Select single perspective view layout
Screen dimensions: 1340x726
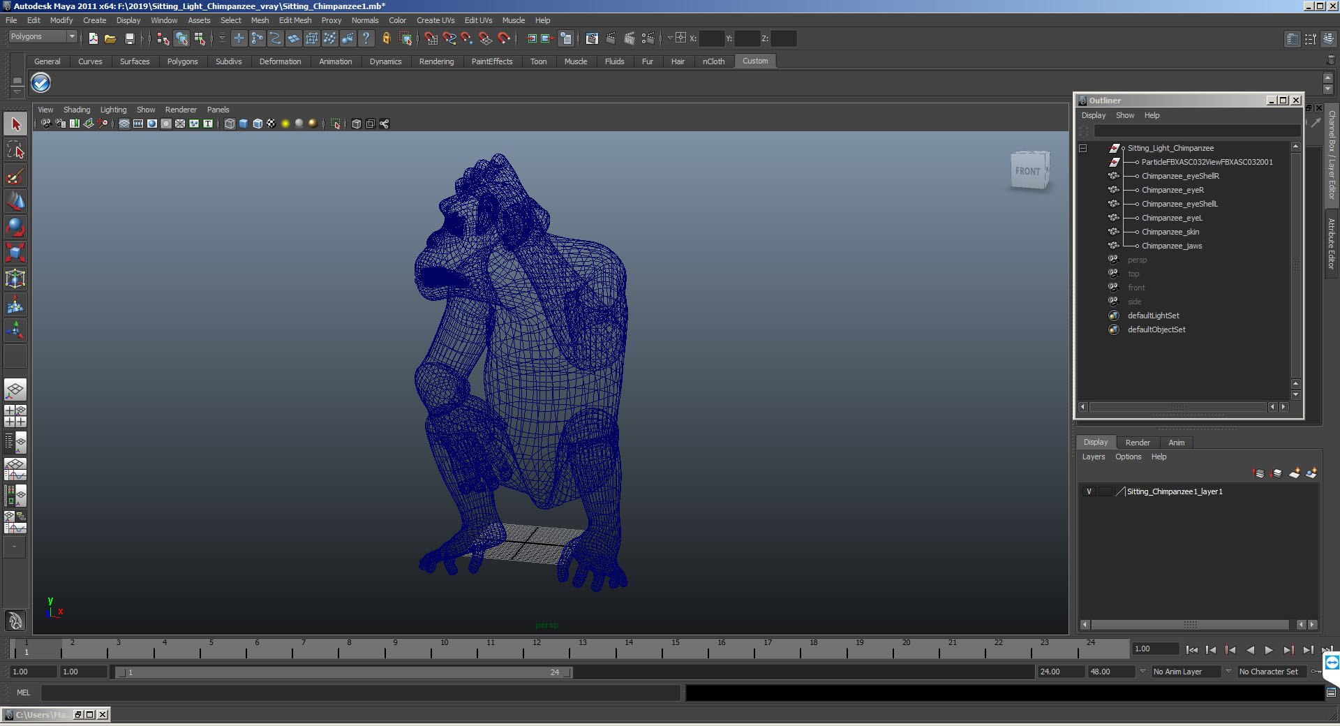pos(15,390)
